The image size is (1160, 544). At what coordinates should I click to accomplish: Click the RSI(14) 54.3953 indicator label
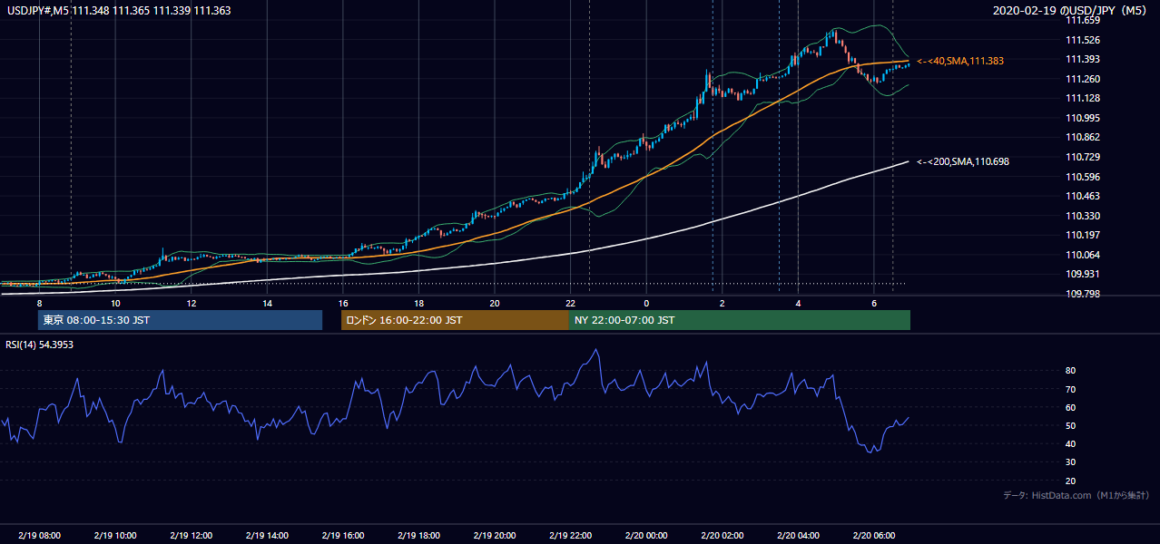[x=40, y=345]
